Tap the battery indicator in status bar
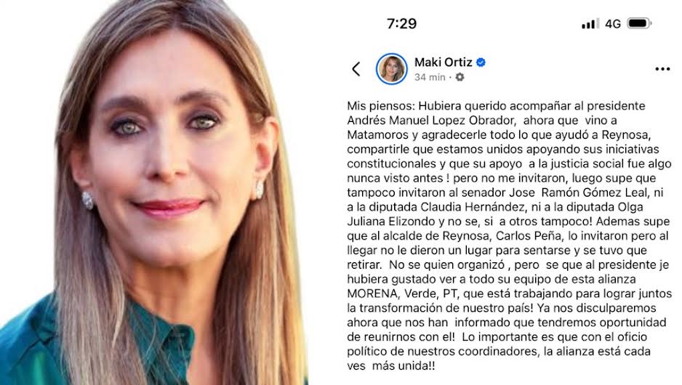Viewport: 682px width, 385px height. click(x=638, y=23)
